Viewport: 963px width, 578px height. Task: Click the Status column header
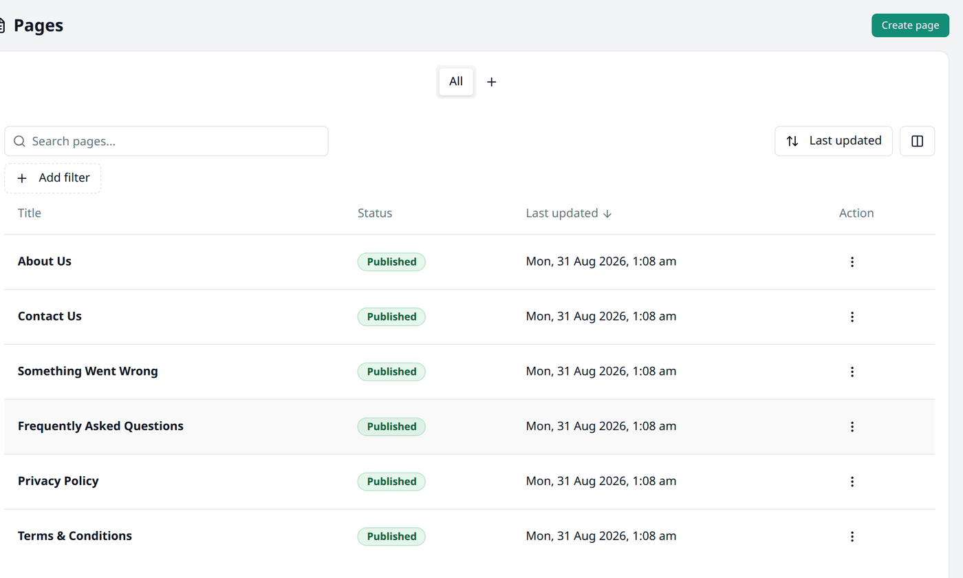coord(375,213)
